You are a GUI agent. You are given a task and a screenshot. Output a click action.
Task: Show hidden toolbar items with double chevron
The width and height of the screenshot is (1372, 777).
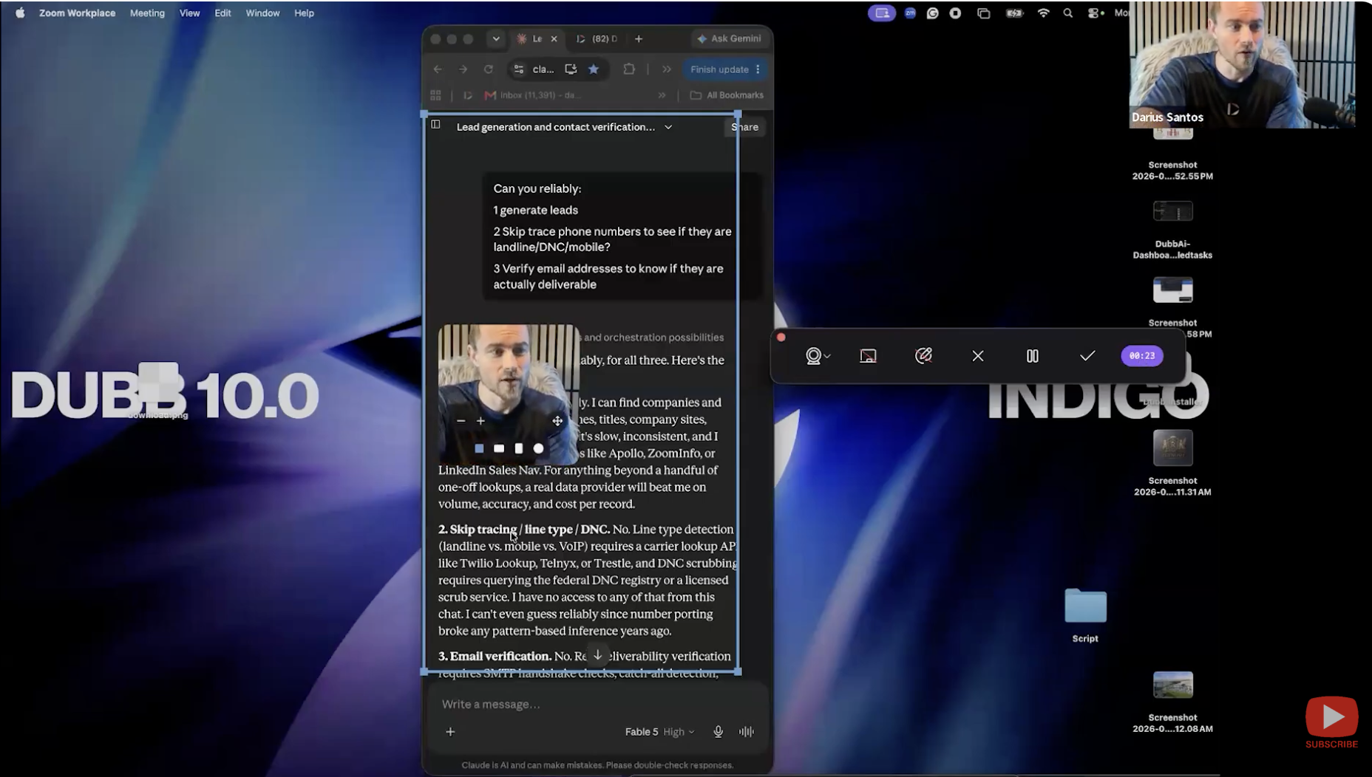tap(667, 69)
